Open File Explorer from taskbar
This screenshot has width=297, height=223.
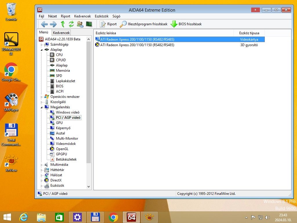[41, 217]
